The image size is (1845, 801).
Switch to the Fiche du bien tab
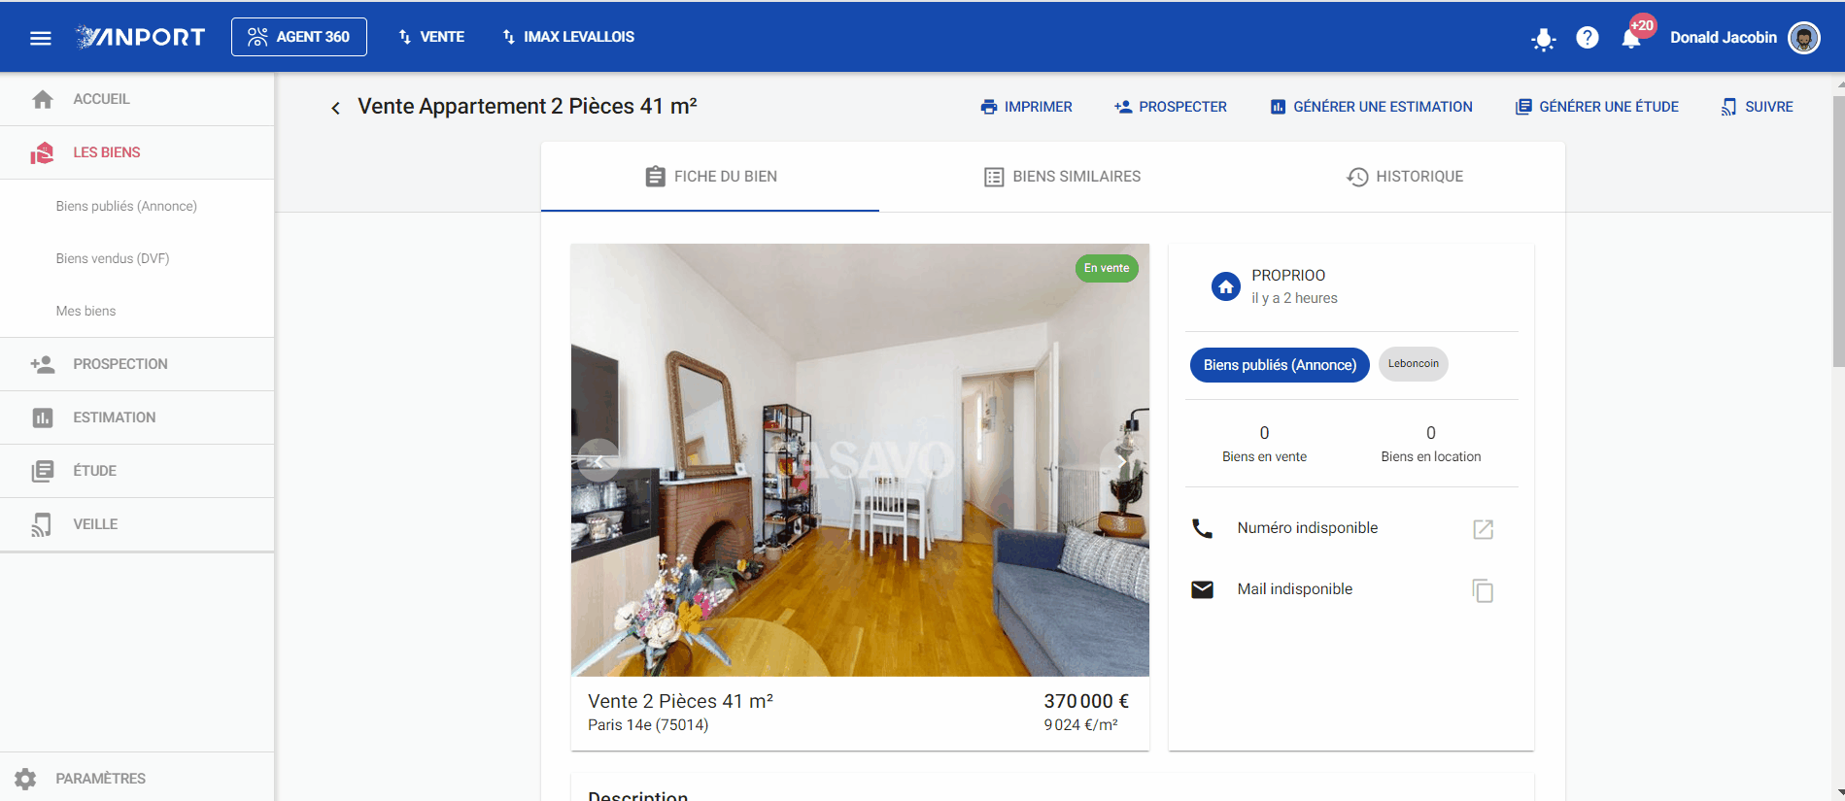[x=710, y=177]
